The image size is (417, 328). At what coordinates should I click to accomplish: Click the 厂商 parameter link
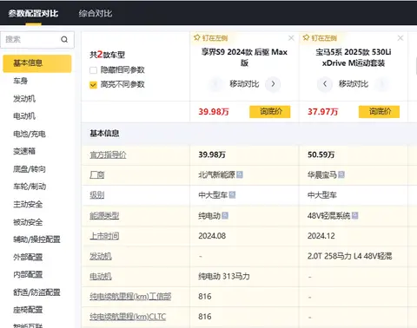click(97, 174)
